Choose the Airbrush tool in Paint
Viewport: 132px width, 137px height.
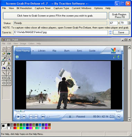pos(4,68)
